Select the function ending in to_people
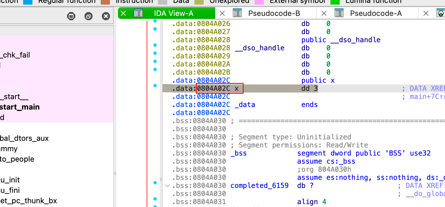This screenshot has width=445, height=207. [x=17, y=159]
